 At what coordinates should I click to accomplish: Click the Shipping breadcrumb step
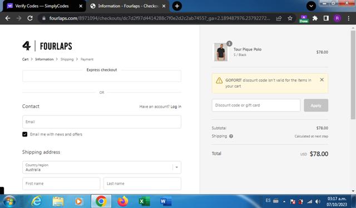click(67, 59)
